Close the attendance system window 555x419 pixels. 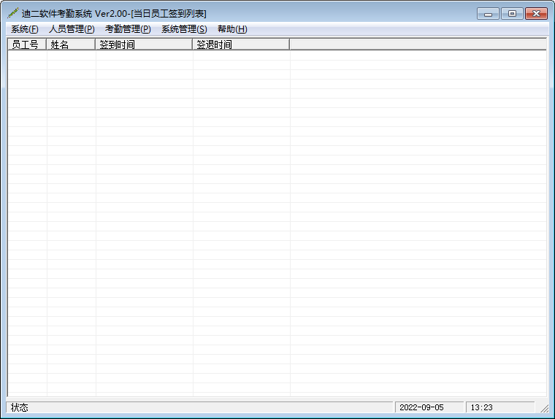[536, 14]
